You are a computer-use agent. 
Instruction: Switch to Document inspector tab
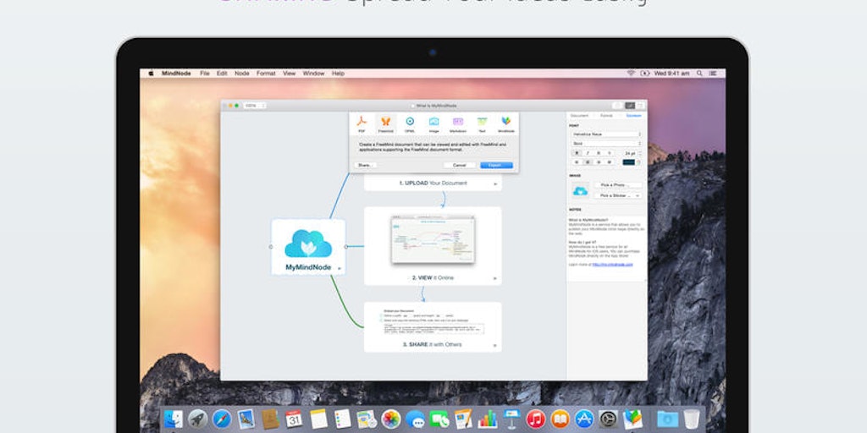[x=579, y=115]
